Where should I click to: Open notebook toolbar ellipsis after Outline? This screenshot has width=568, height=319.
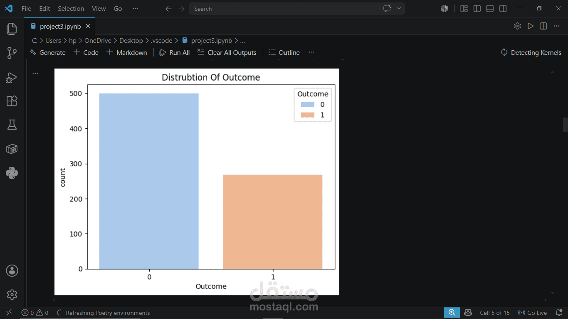(311, 52)
